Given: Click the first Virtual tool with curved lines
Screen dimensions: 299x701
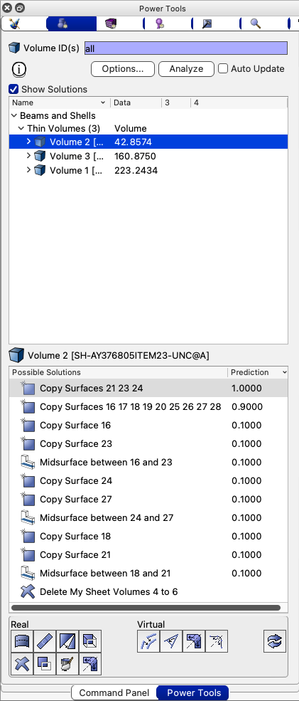Looking at the screenshot, I should coord(148,641).
